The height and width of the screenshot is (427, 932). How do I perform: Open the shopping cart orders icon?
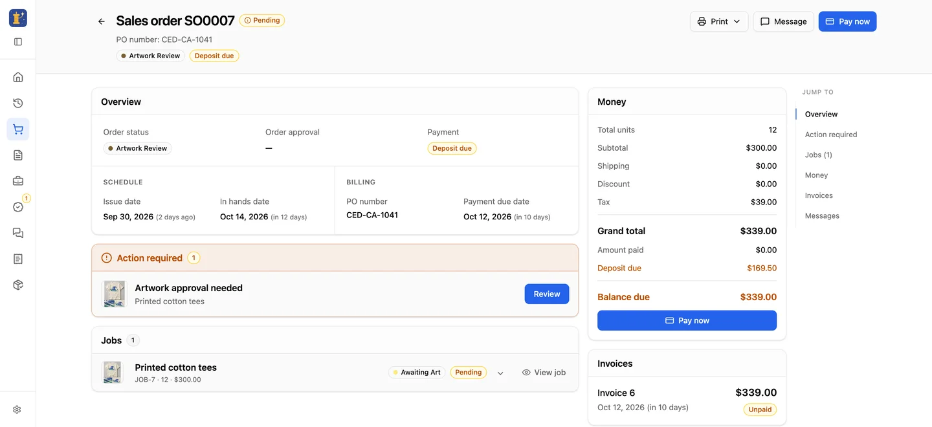pyautogui.click(x=18, y=129)
